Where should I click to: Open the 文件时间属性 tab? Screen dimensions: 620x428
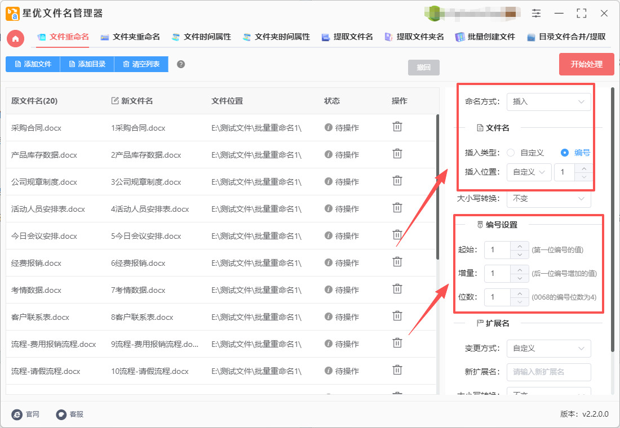pos(201,37)
